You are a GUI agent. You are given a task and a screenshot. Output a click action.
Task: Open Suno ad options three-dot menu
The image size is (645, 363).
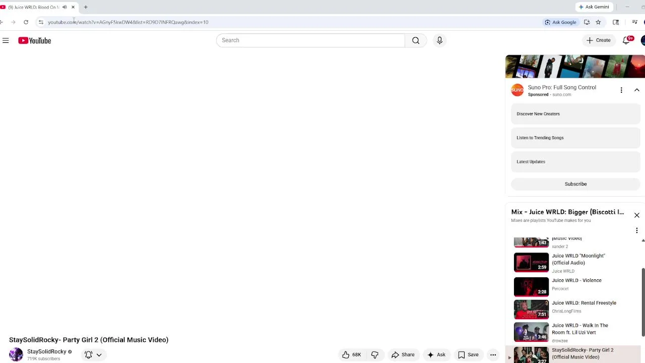coord(621,90)
